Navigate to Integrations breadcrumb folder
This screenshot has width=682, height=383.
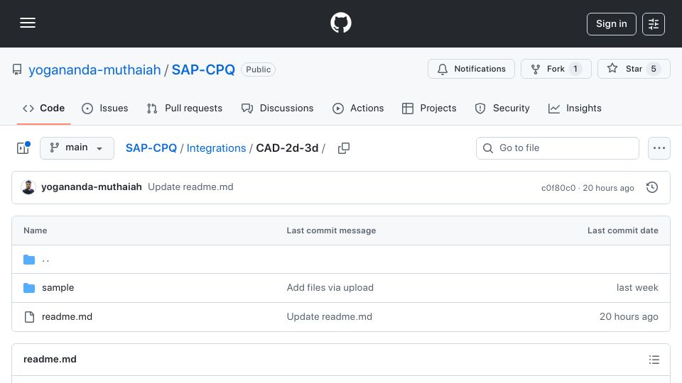[216, 148]
